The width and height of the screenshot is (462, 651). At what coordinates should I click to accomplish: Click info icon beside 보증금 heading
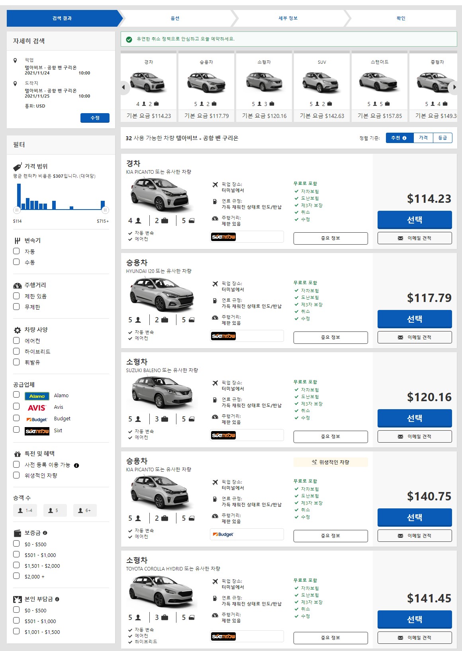tap(45, 533)
